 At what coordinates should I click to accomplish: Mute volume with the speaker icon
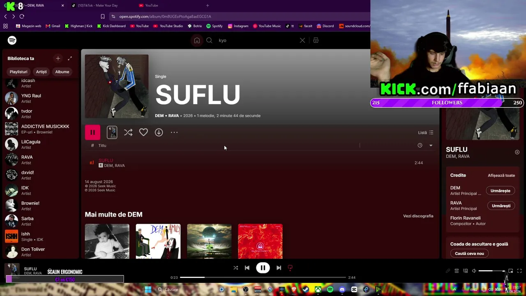pyautogui.click(x=474, y=271)
